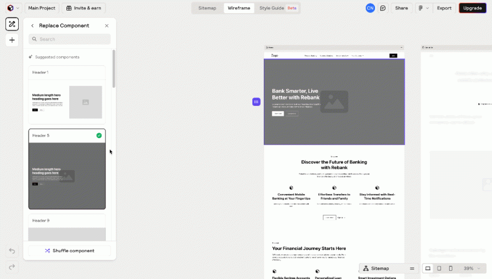Switch to tablet viewport preview
492x279 pixels.
439,269
